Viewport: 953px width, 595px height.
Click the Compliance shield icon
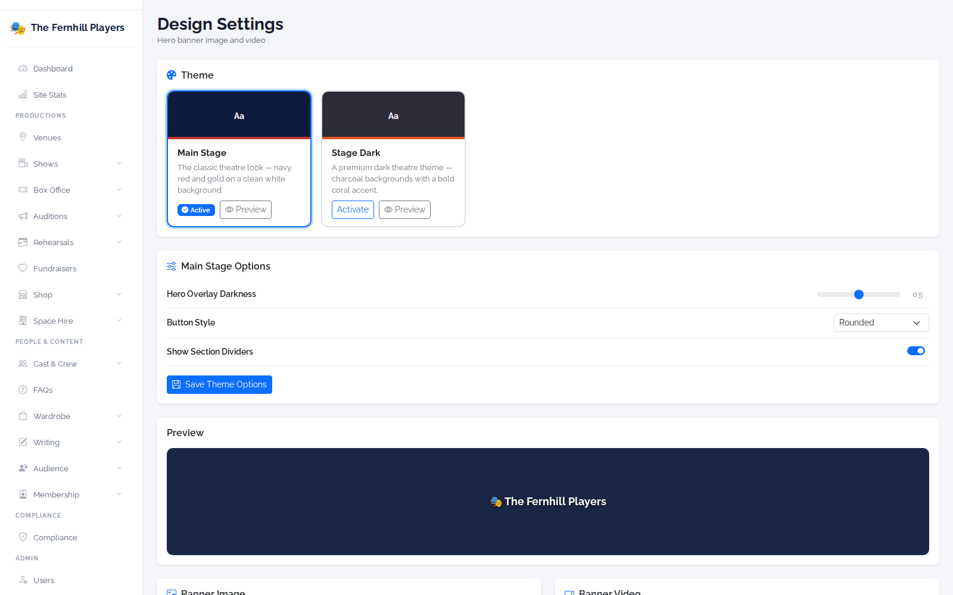(x=23, y=537)
